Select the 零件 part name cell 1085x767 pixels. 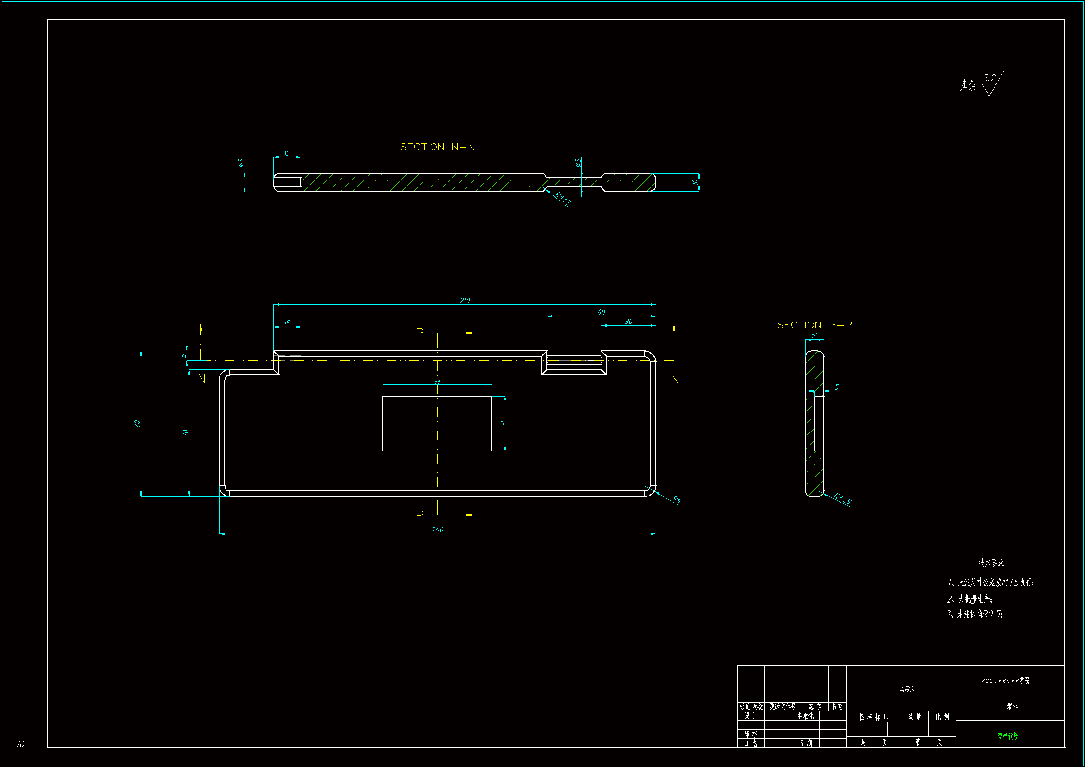point(1012,707)
